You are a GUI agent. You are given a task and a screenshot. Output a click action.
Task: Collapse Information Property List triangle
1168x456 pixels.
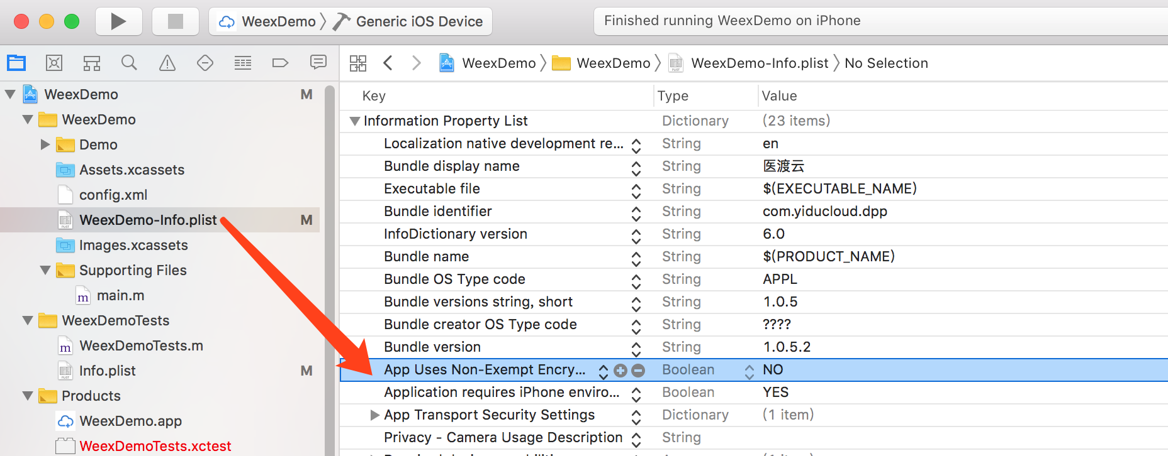355,121
